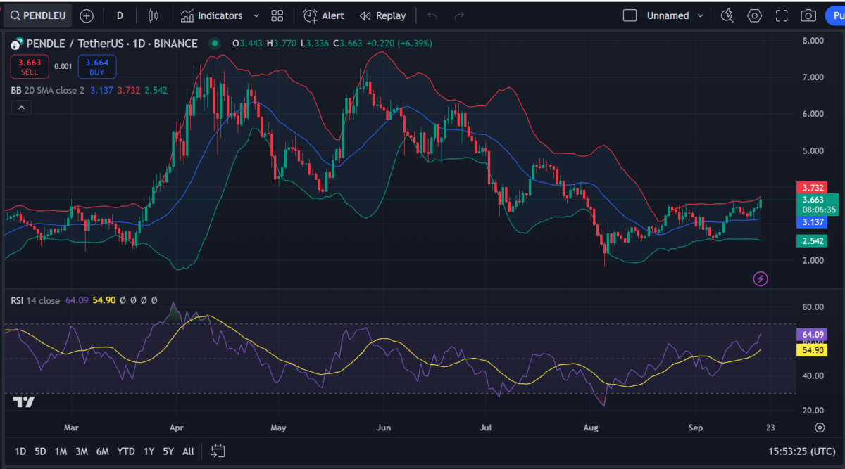Open time axis settings gear icon

coord(820,428)
